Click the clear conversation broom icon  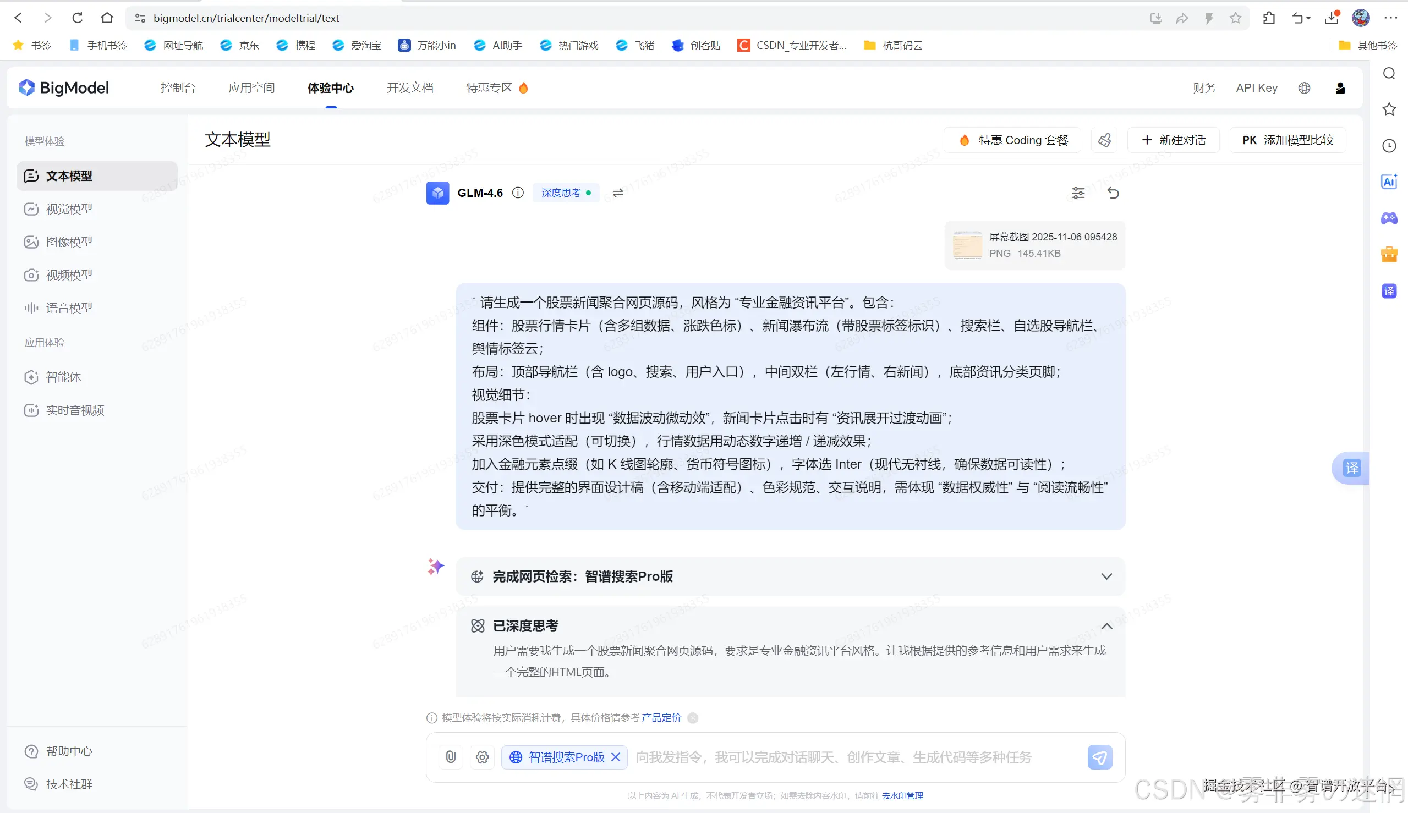(x=1104, y=140)
